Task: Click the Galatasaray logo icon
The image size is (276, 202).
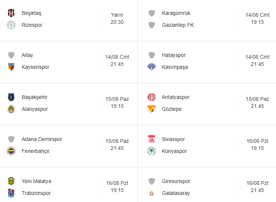Action: pyautogui.click(x=152, y=193)
